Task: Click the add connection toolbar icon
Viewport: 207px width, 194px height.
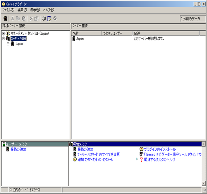Action: (5, 18)
